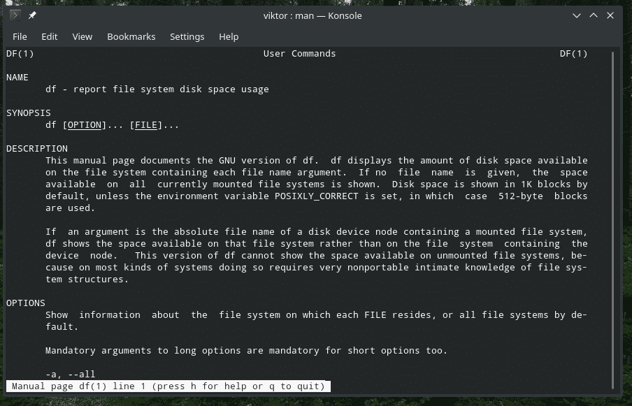Click the '-a, --all' option line
This screenshot has height=406, width=632.
point(70,375)
